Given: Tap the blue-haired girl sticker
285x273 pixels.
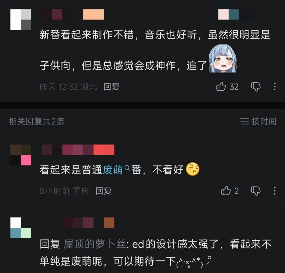Looking at the screenshot, I should 222,59.
